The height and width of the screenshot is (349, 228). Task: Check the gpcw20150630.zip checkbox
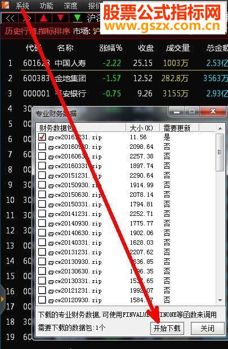tap(42, 195)
